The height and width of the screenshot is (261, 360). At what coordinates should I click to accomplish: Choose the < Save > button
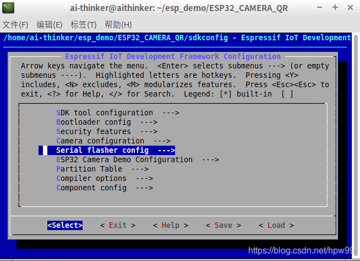tap(223, 225)
